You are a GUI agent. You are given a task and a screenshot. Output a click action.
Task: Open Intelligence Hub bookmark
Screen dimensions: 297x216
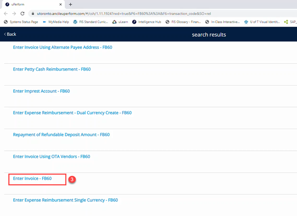(x=147, y=22)
